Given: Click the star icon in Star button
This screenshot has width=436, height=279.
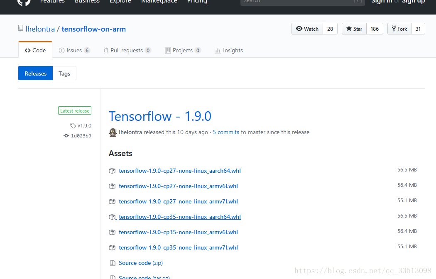Looking at the screenshot, I should 349,28.
